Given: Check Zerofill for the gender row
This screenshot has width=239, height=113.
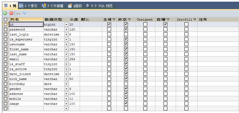Looking at the screenshot, I should (x=186, y=89).
